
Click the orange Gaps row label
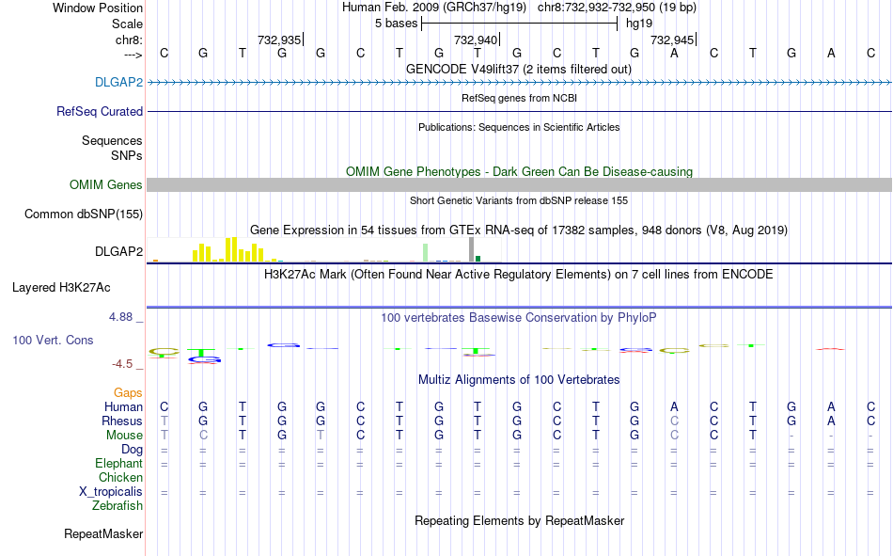tap(128, 393)
